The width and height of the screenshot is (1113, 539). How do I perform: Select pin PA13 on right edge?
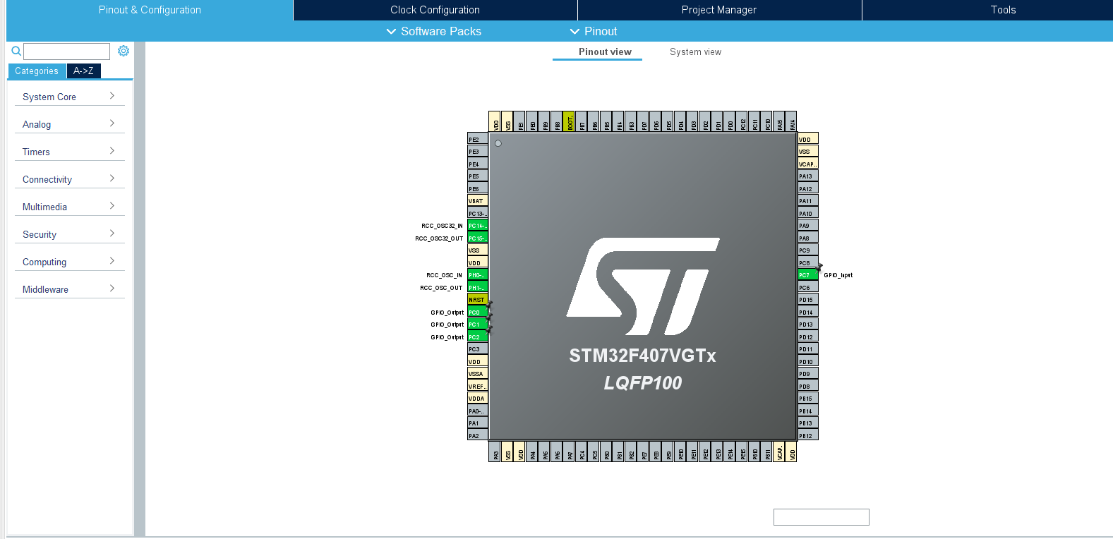[x=808, y=176]
